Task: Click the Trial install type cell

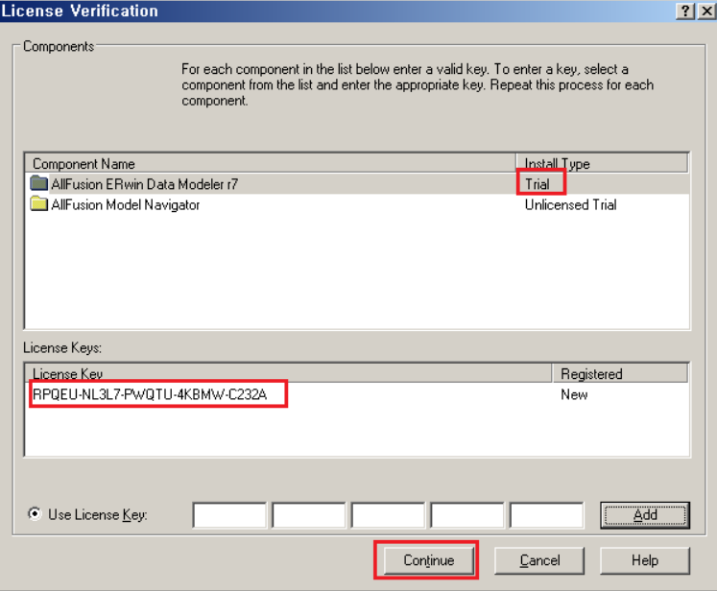Action: pos(538,184)
